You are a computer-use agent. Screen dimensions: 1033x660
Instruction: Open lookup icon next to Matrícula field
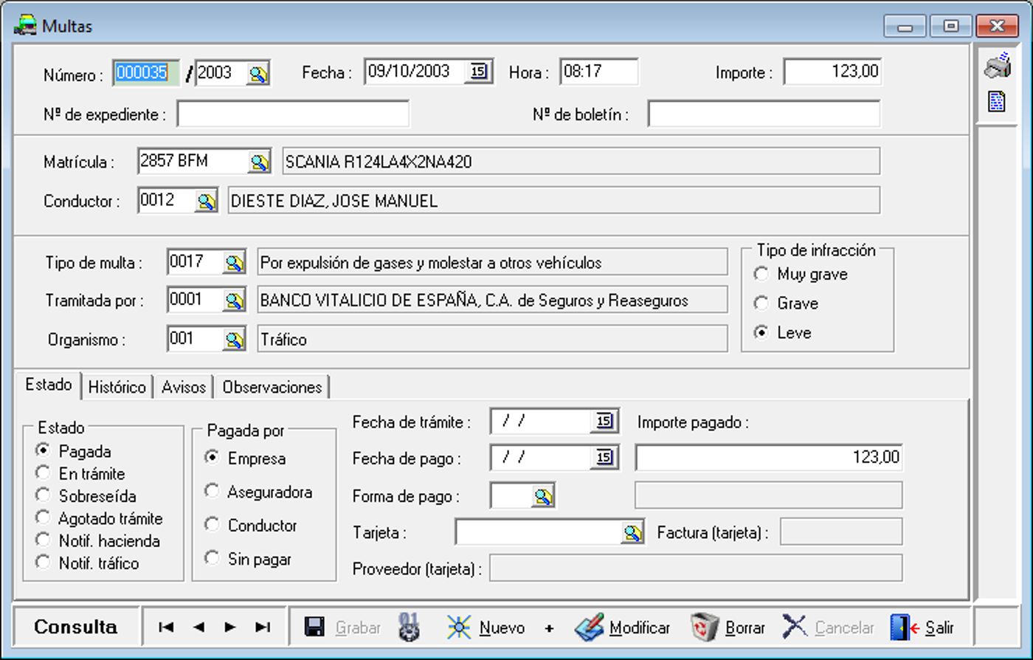click(259, 162)
